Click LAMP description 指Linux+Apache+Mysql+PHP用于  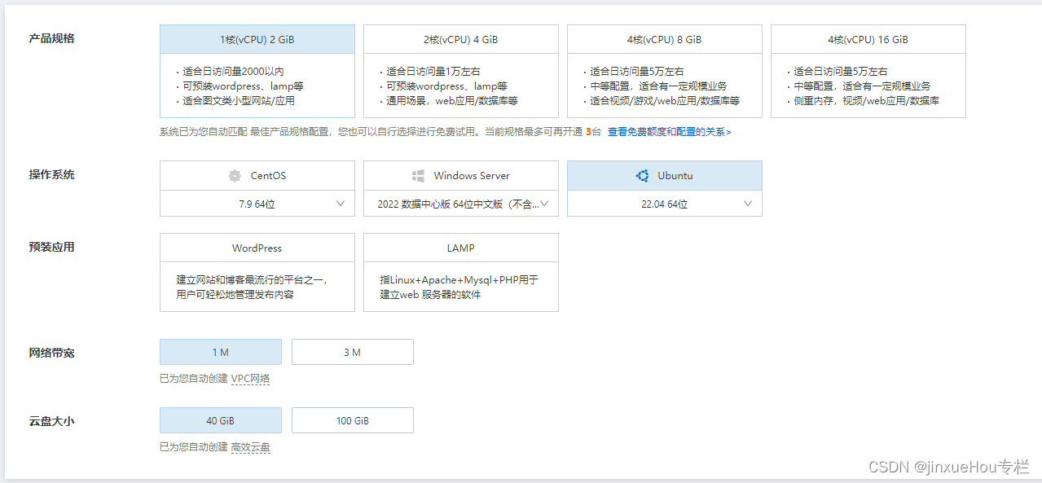(459, 279)
